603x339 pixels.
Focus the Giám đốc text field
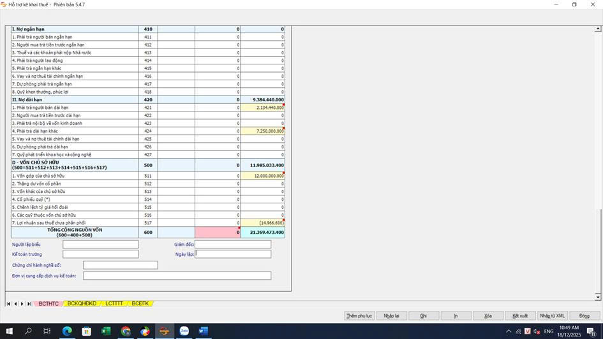click(233, 245)
